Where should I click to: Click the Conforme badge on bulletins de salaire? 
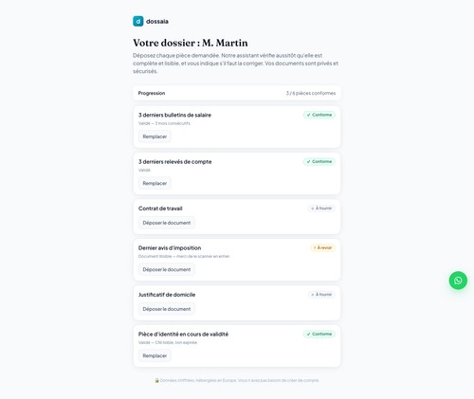click(319, 115)
